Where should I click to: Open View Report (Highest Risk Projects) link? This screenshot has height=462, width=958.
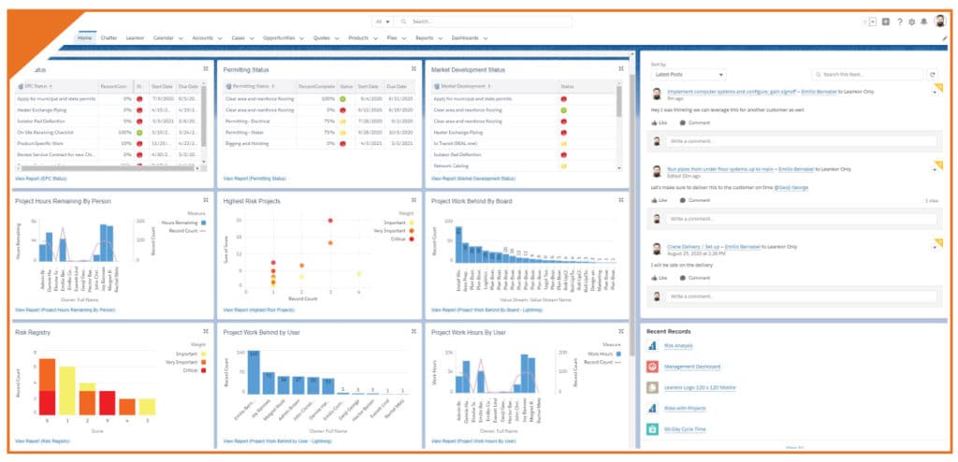click(258, 310)
